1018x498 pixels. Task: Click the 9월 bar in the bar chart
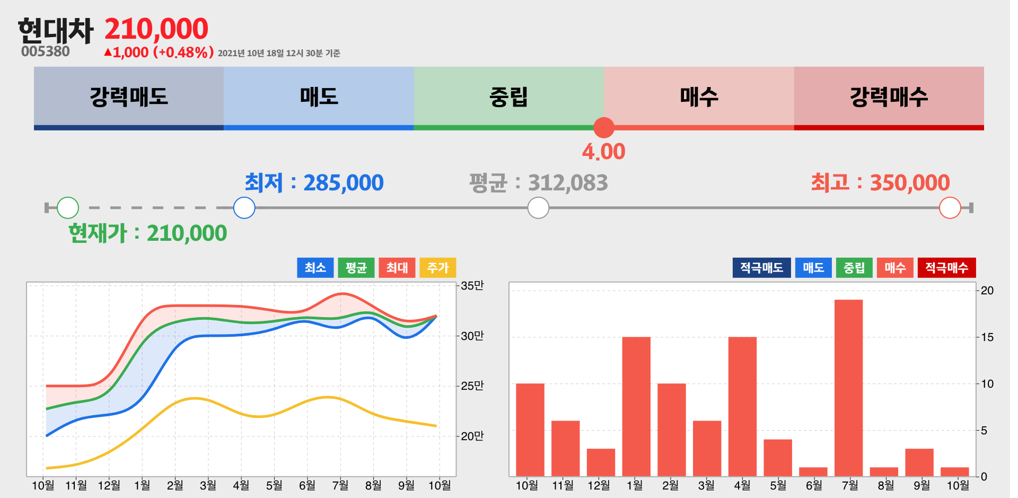pyautogui.click(x=919, y=462)
